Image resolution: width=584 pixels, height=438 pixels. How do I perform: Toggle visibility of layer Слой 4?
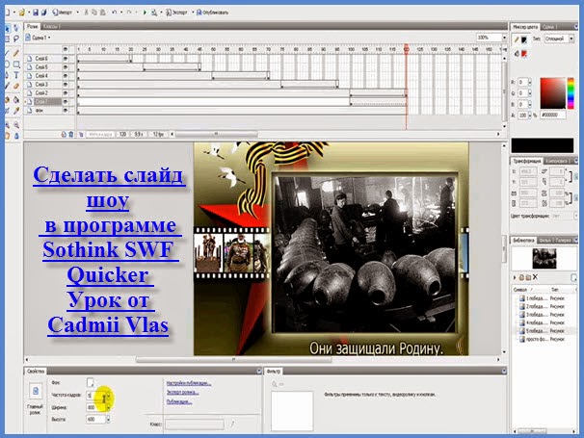pos(66,76)
